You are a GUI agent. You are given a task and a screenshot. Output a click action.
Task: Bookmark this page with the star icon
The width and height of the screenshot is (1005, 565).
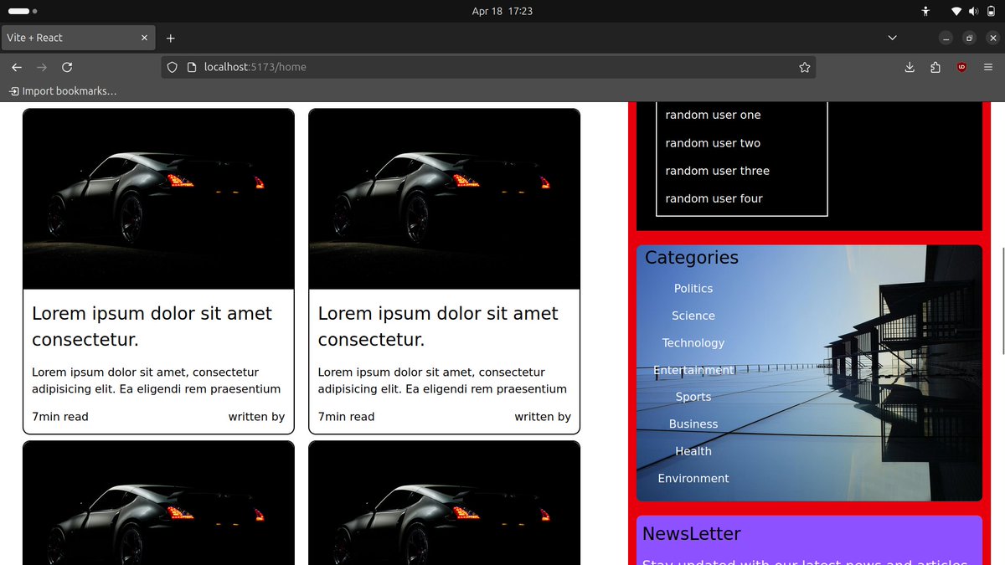click(805, 67)
